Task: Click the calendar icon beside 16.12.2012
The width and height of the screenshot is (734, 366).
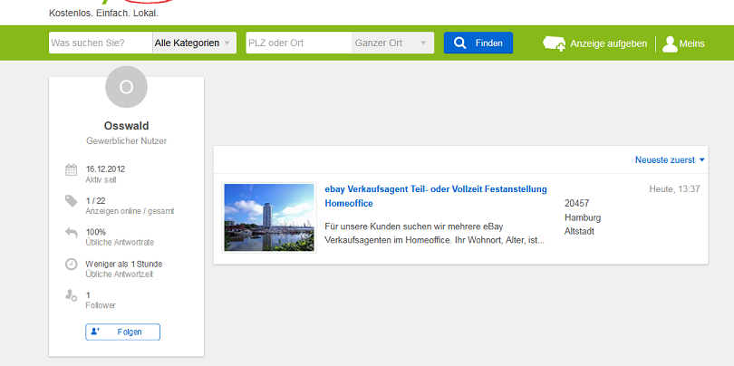Action: click(x=71, y=169)
